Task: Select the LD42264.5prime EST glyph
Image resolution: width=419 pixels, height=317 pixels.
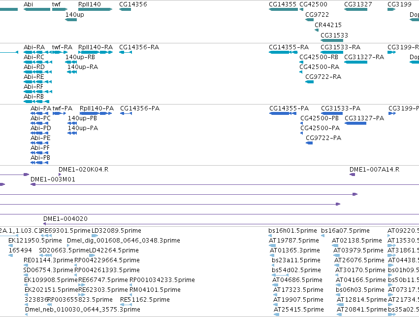Action: 92,255
